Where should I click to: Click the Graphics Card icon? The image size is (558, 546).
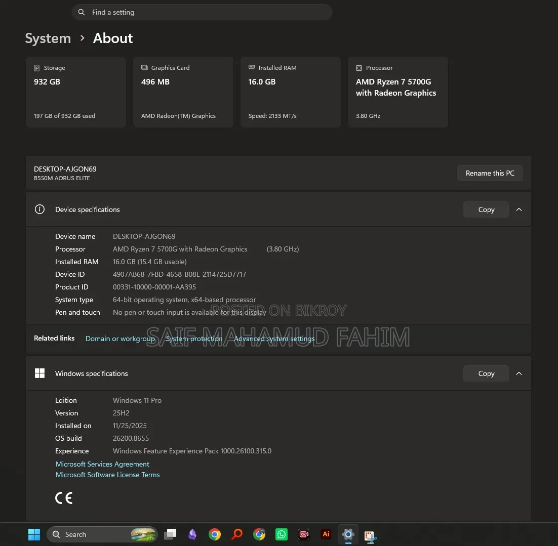144,68
